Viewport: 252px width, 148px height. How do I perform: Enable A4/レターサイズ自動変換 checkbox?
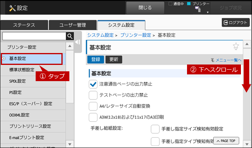point(93,106)
